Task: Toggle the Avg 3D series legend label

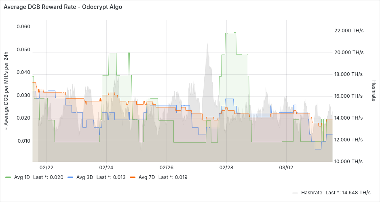Action: 84,177
